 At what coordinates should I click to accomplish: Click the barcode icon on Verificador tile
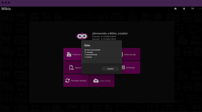pos(123,67)
